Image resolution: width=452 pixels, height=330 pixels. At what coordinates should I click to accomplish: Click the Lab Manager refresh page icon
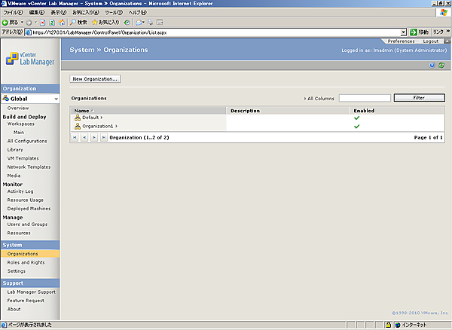tap(441, 65)
